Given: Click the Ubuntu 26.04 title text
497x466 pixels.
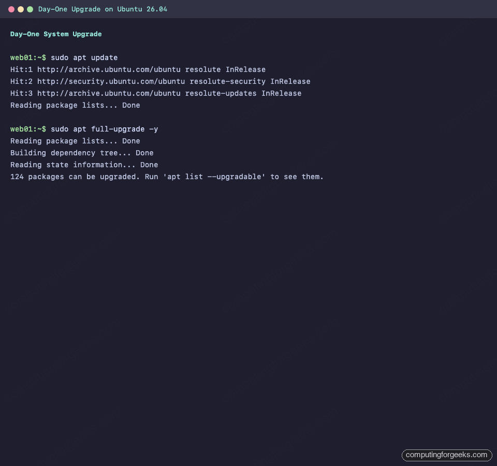Looking at the screenshot, I should (x=141, y=9).
